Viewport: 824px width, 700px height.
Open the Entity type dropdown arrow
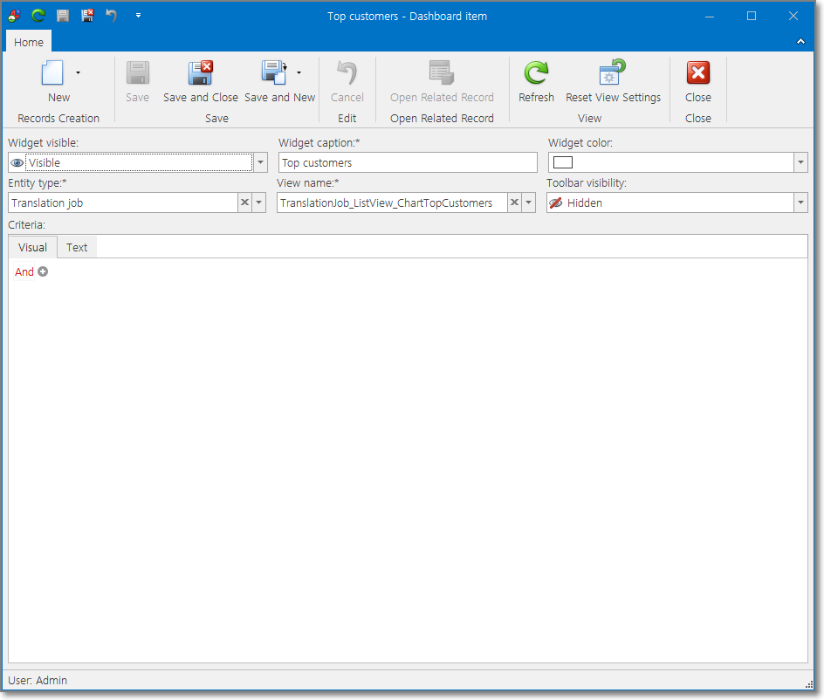259,202
